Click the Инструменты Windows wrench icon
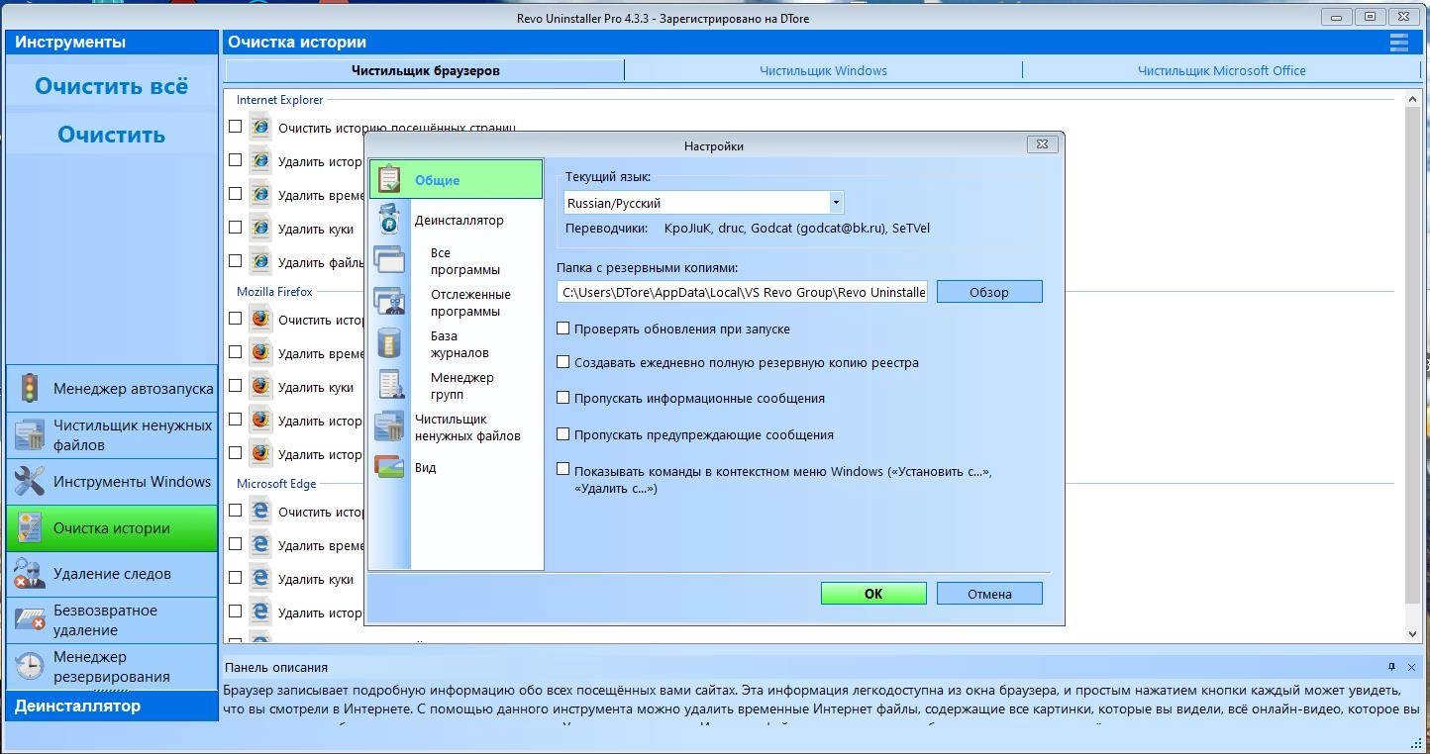This screenshot has height=754, width=1430. coord(30,482)
